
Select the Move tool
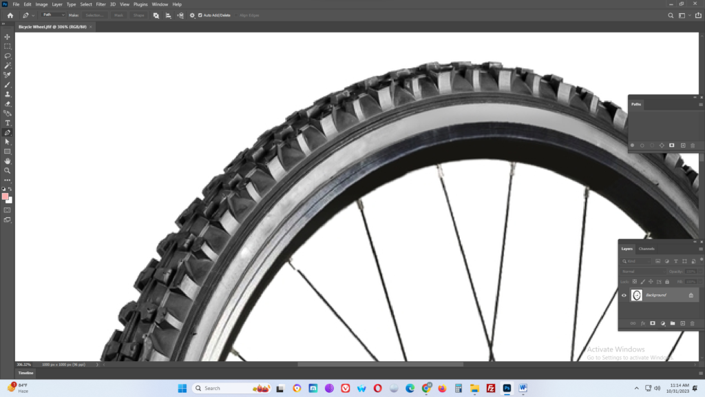click(7, 37)
